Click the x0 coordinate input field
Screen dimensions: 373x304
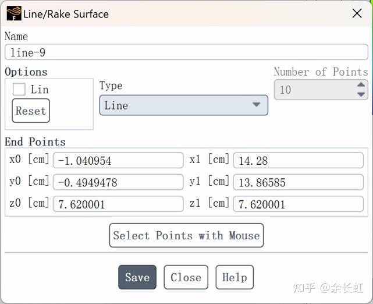118,160
